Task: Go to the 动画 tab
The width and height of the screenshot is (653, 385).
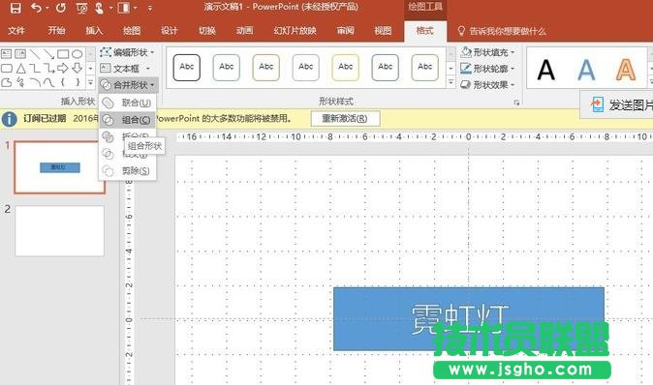Action: 244,30
